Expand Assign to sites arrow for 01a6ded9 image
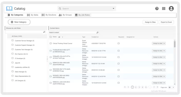 point(164,51)
